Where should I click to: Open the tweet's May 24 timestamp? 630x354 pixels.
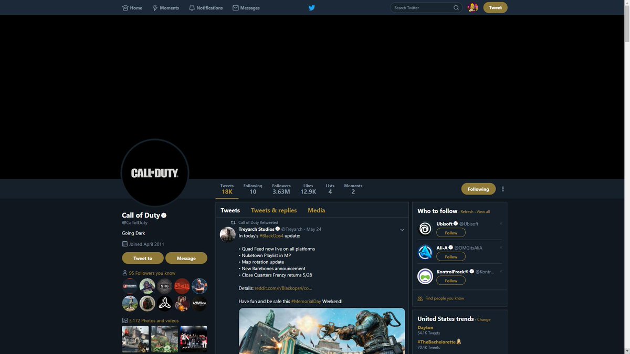click(x=314, y=229)
